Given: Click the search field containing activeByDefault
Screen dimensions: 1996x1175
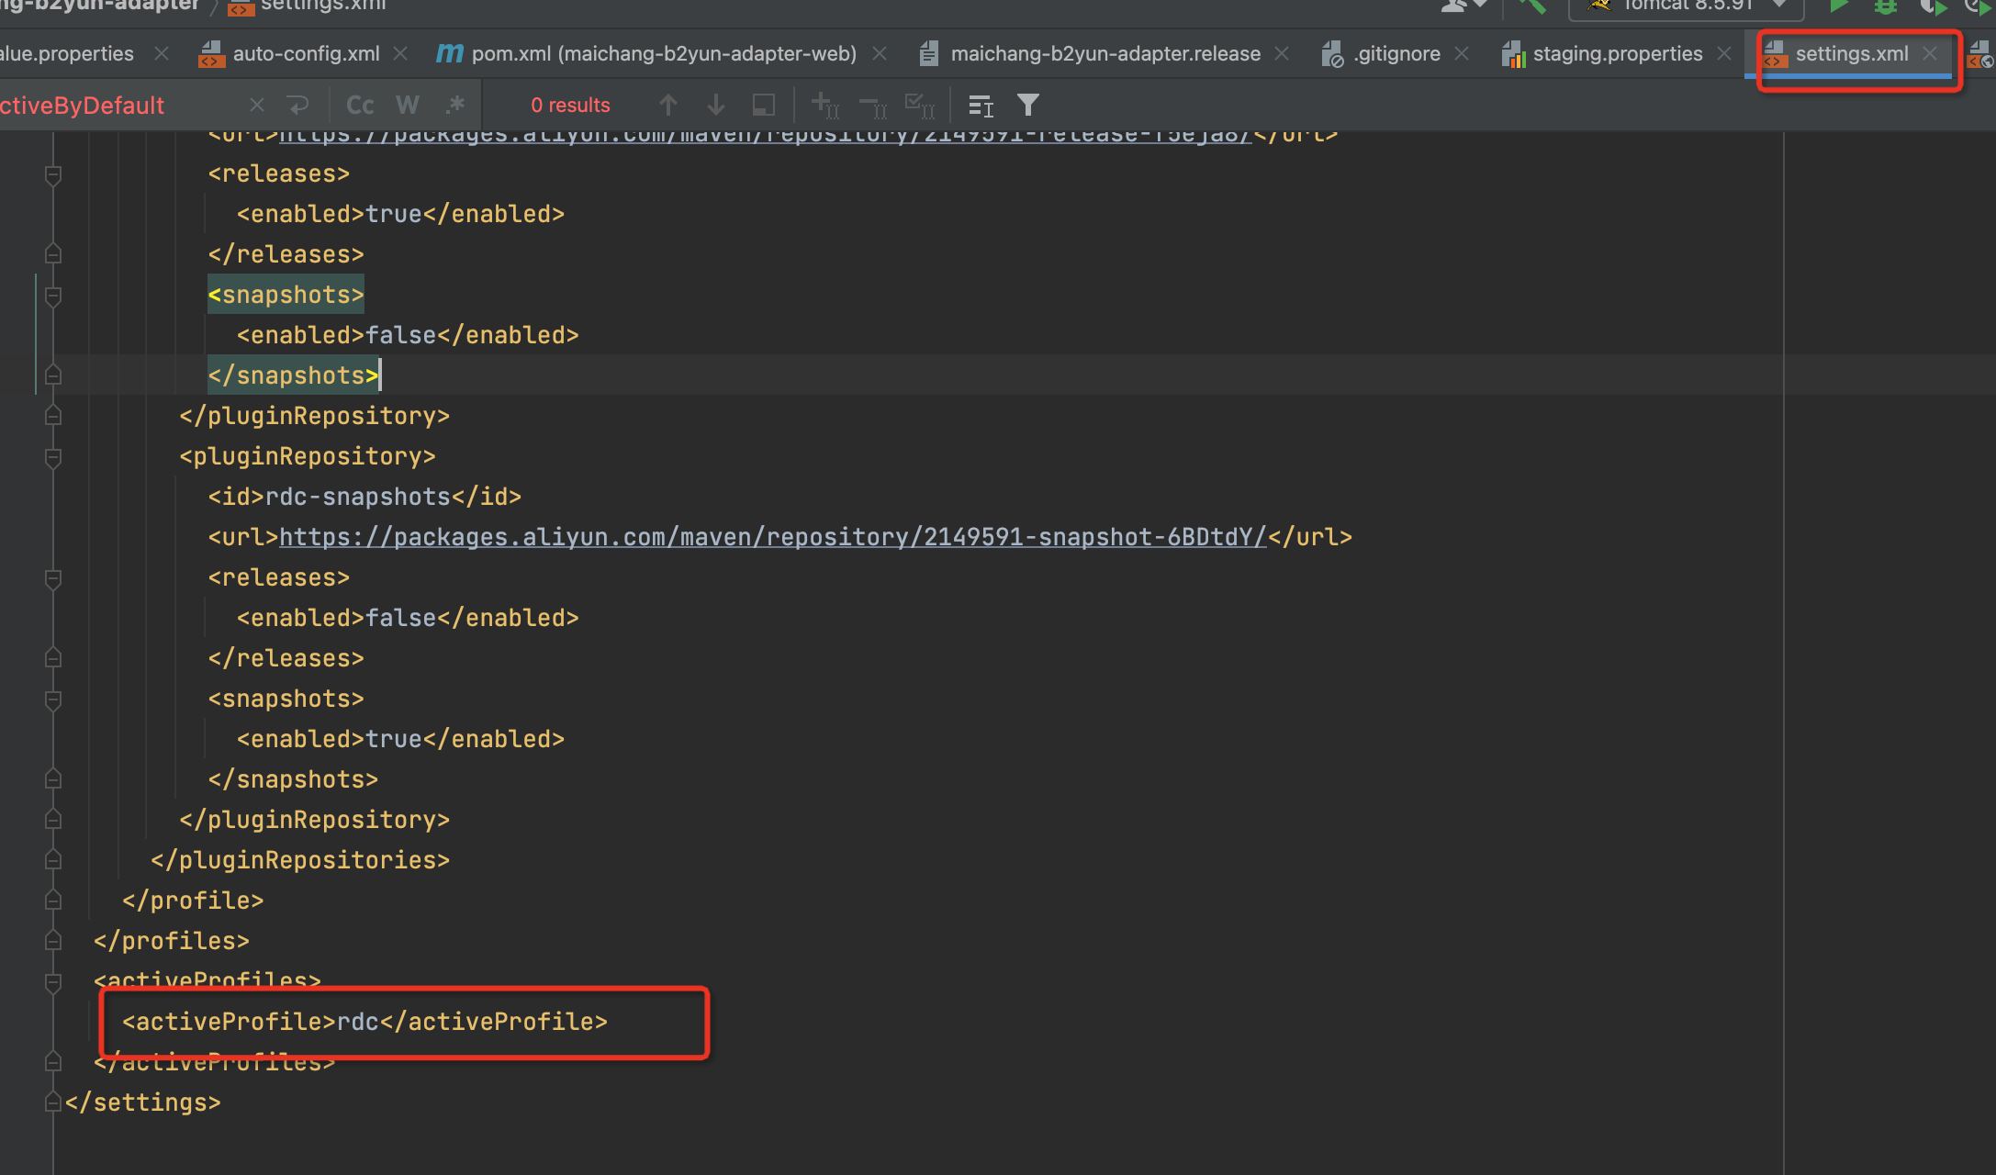Looking at the screenshot, I should click(119, 106).
